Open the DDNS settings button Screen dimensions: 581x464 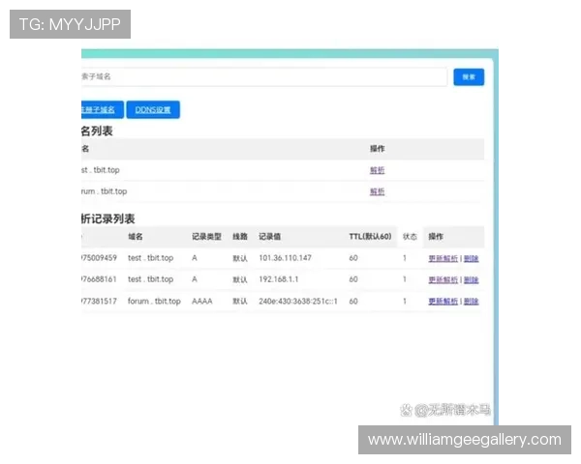coord(153,109)
